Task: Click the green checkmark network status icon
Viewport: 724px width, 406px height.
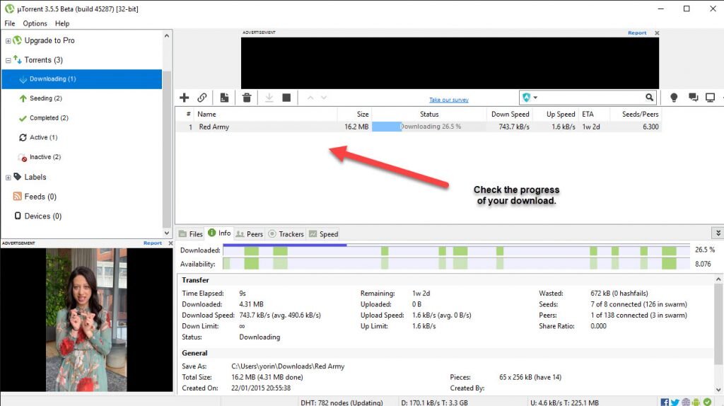Action: (707, 402)
